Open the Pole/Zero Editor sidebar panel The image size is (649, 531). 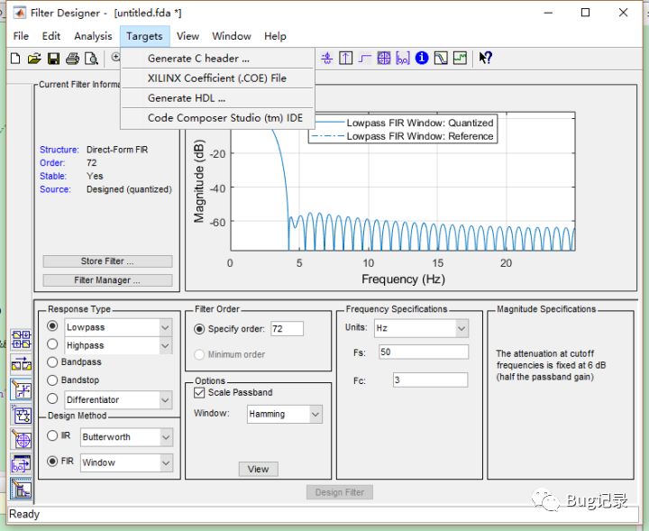21,440
